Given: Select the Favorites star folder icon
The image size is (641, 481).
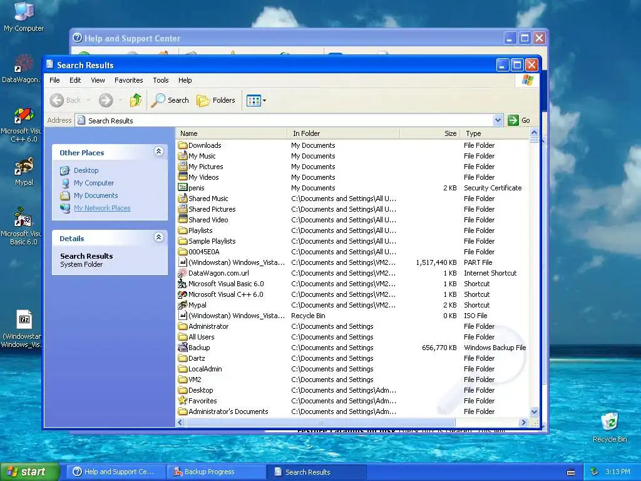Looking at the screenshot, I should click(182, 400).
